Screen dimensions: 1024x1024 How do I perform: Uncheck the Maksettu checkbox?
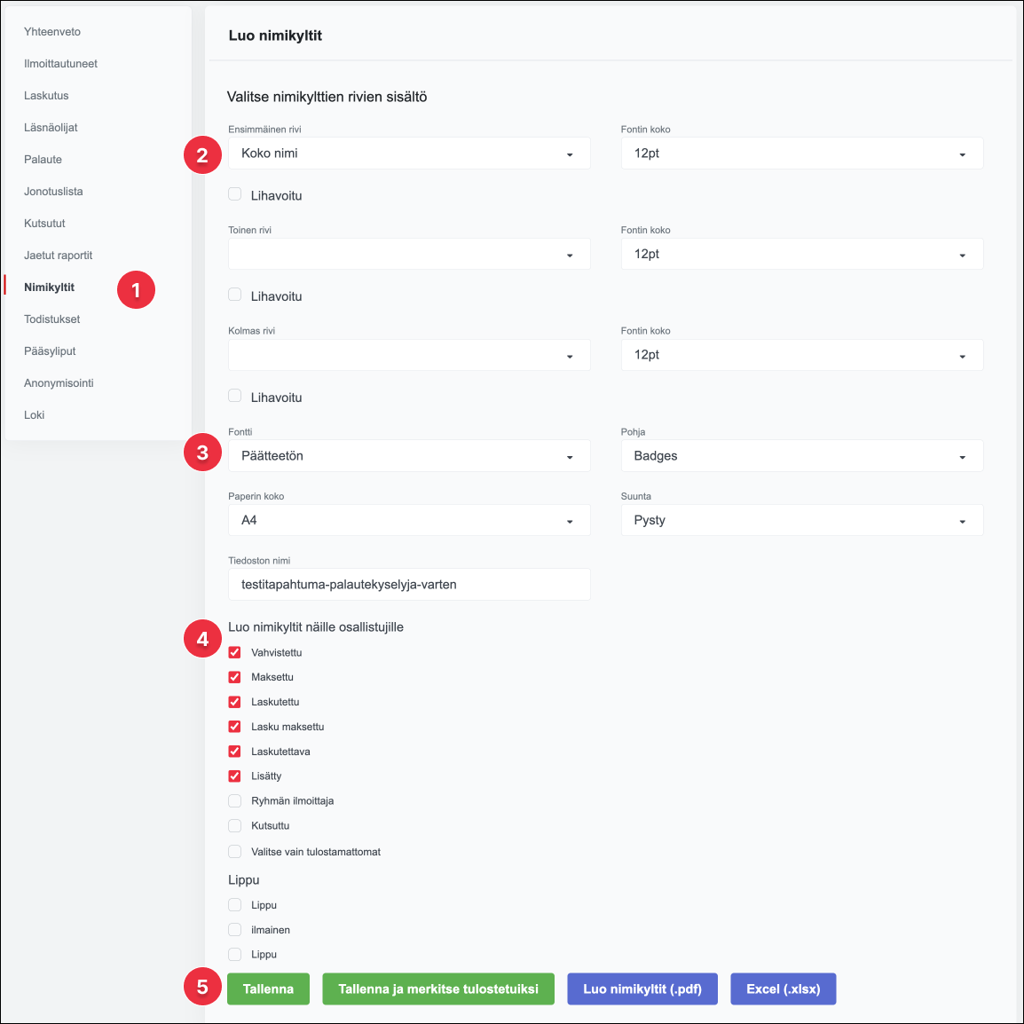coord(234,677)
